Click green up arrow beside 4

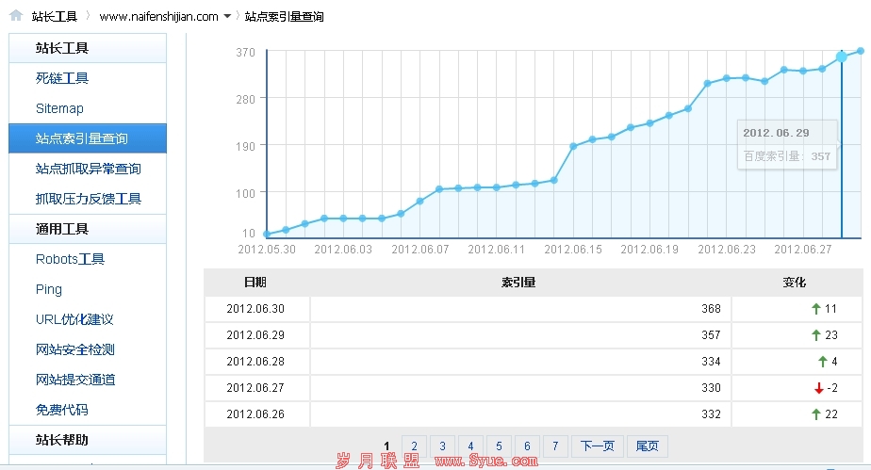(x=823, y=362)
